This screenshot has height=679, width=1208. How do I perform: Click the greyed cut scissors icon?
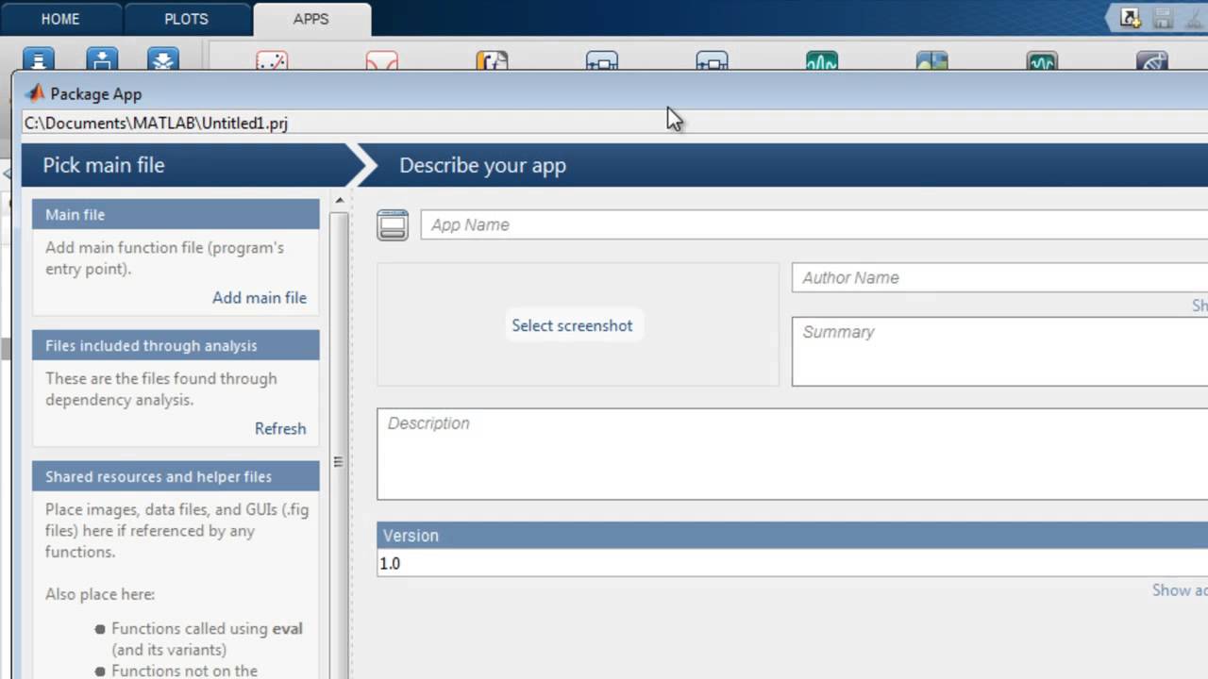point(1195,17)
